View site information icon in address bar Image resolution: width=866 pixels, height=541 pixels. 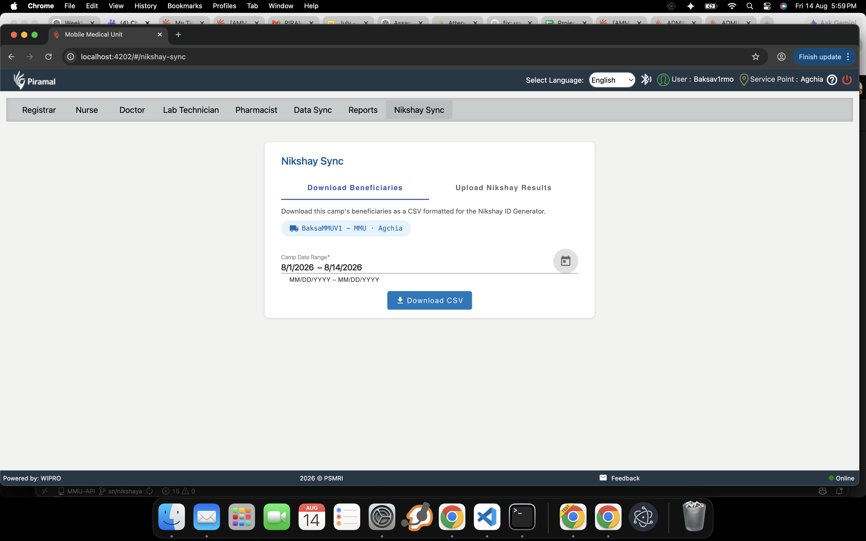pos(71,57)
